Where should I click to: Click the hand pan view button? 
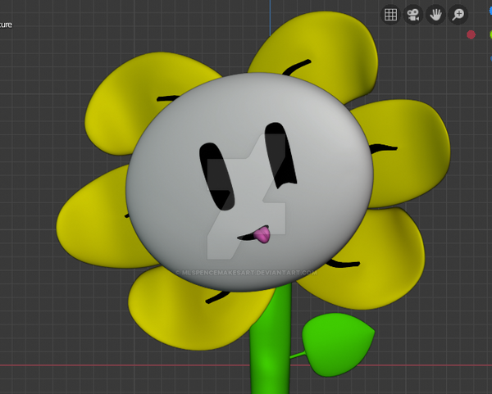[436, 15]
